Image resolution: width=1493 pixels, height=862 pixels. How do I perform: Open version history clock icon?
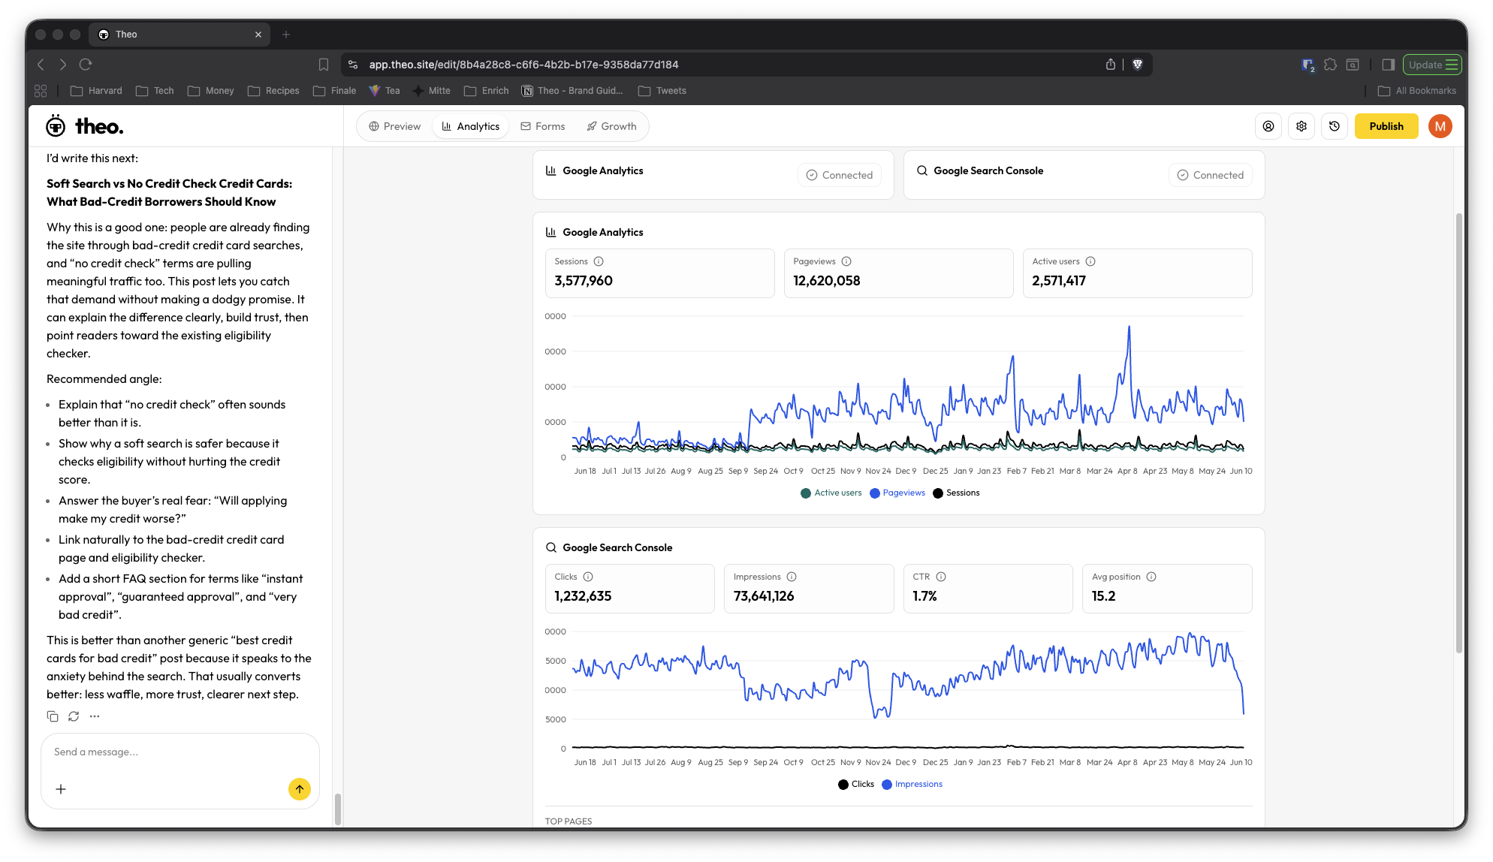tap(1335, 126)
